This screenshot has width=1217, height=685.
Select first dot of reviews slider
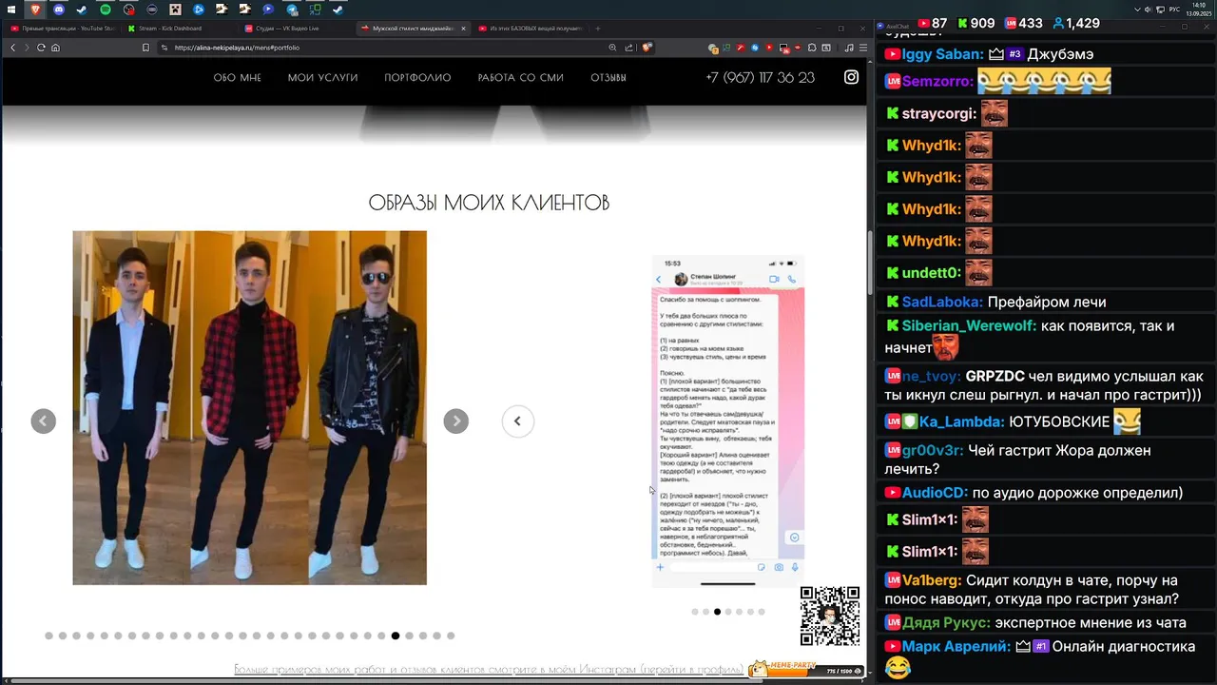[x=695, y=612]
